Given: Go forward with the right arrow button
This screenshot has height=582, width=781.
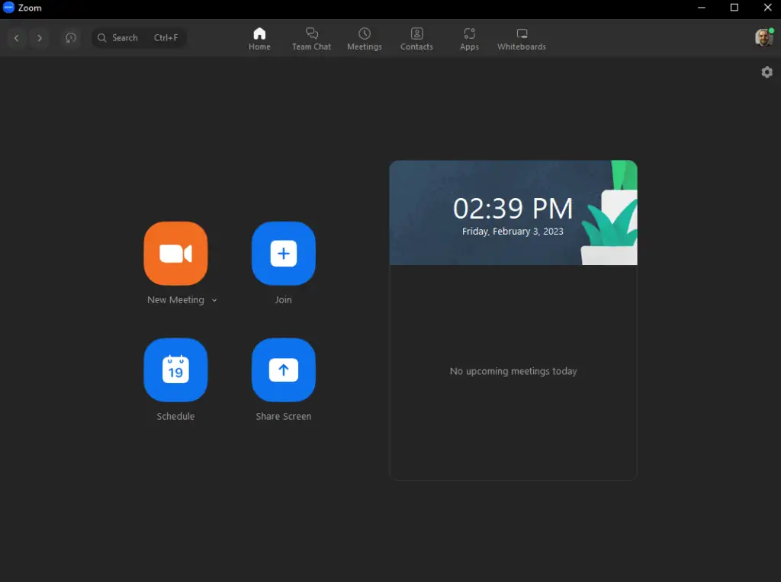Looking at the screenshot, I should click(x=40, y=38).
